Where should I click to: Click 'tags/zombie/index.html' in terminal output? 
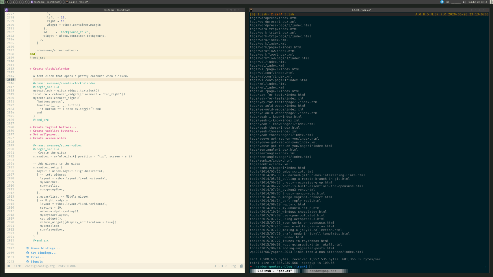(271, 160)
